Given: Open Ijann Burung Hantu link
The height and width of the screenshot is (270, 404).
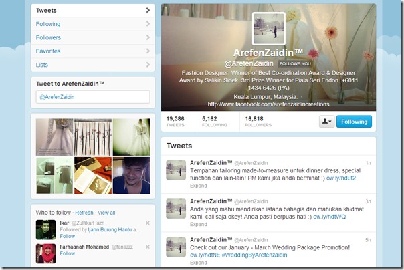Looking at the screenshot, I should tap(110, 229).
